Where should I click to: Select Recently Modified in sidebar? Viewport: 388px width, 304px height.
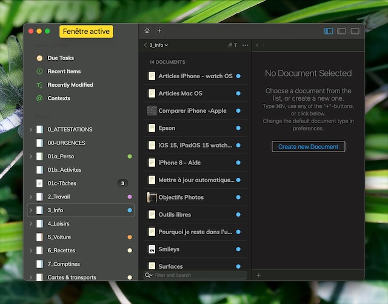pyautogui.click(x=70, y=85)
